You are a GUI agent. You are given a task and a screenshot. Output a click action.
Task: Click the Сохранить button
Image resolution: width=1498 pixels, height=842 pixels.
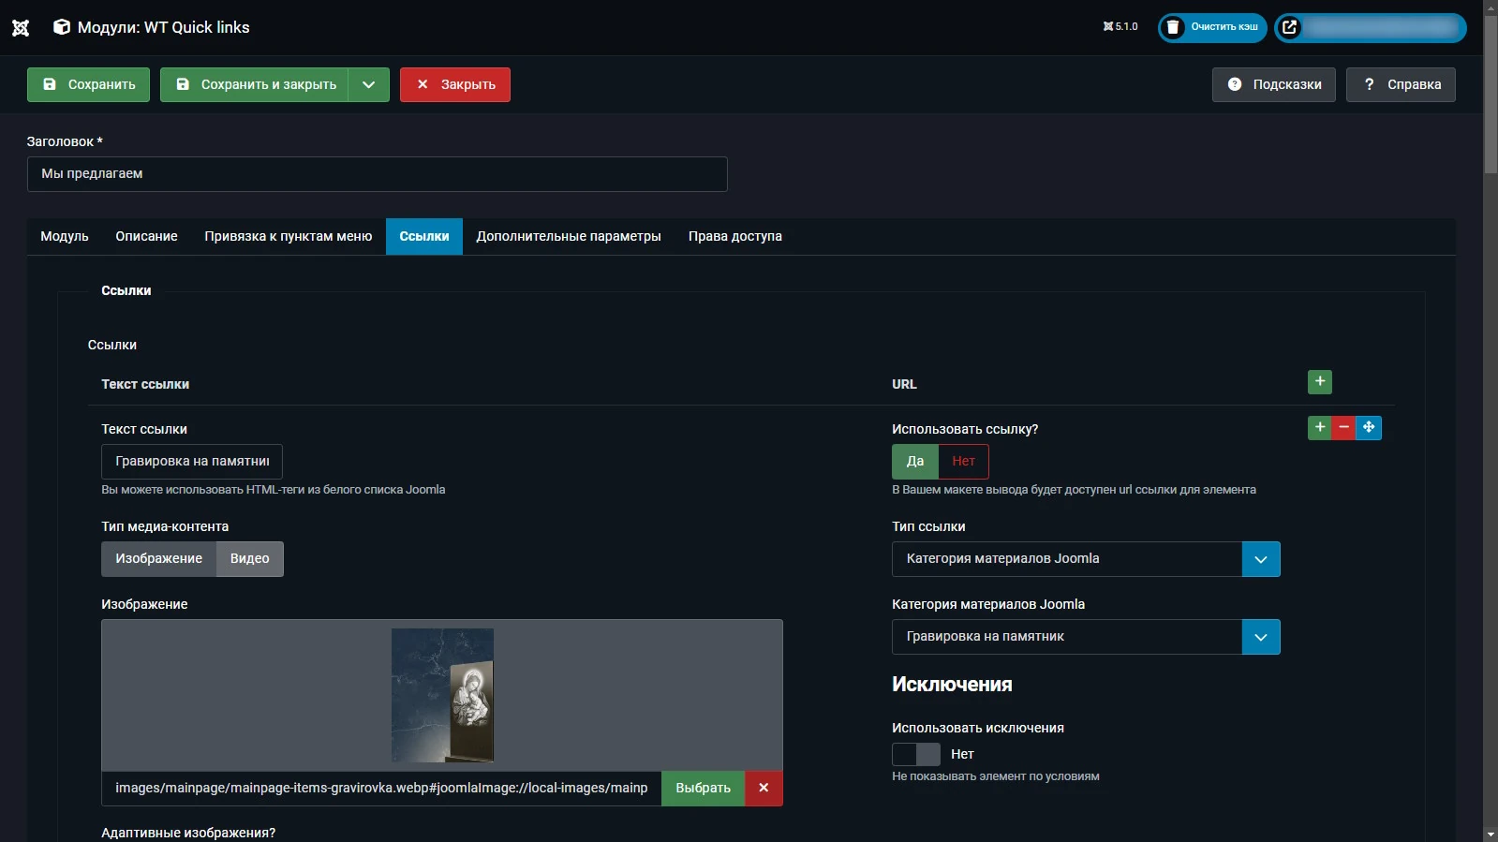click(x=88, y=85)
